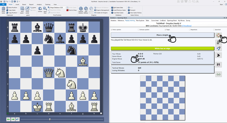Search position on the Hard Disk
Viewport: 227px width, 123px height.
pos(45,10)
